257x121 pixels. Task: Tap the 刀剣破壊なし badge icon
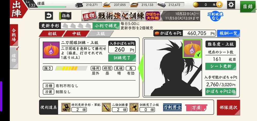[215, 16]
